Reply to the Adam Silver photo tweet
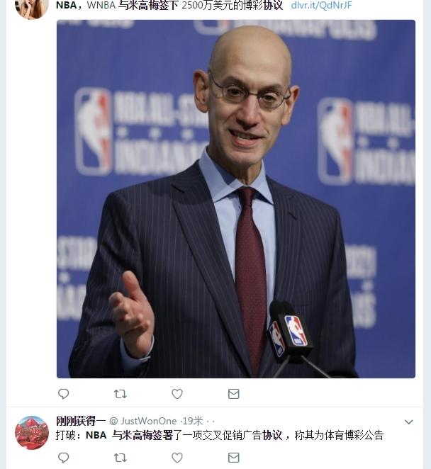Screen dimensions: 431x469 pyautogui.click(x=63, y=394)
